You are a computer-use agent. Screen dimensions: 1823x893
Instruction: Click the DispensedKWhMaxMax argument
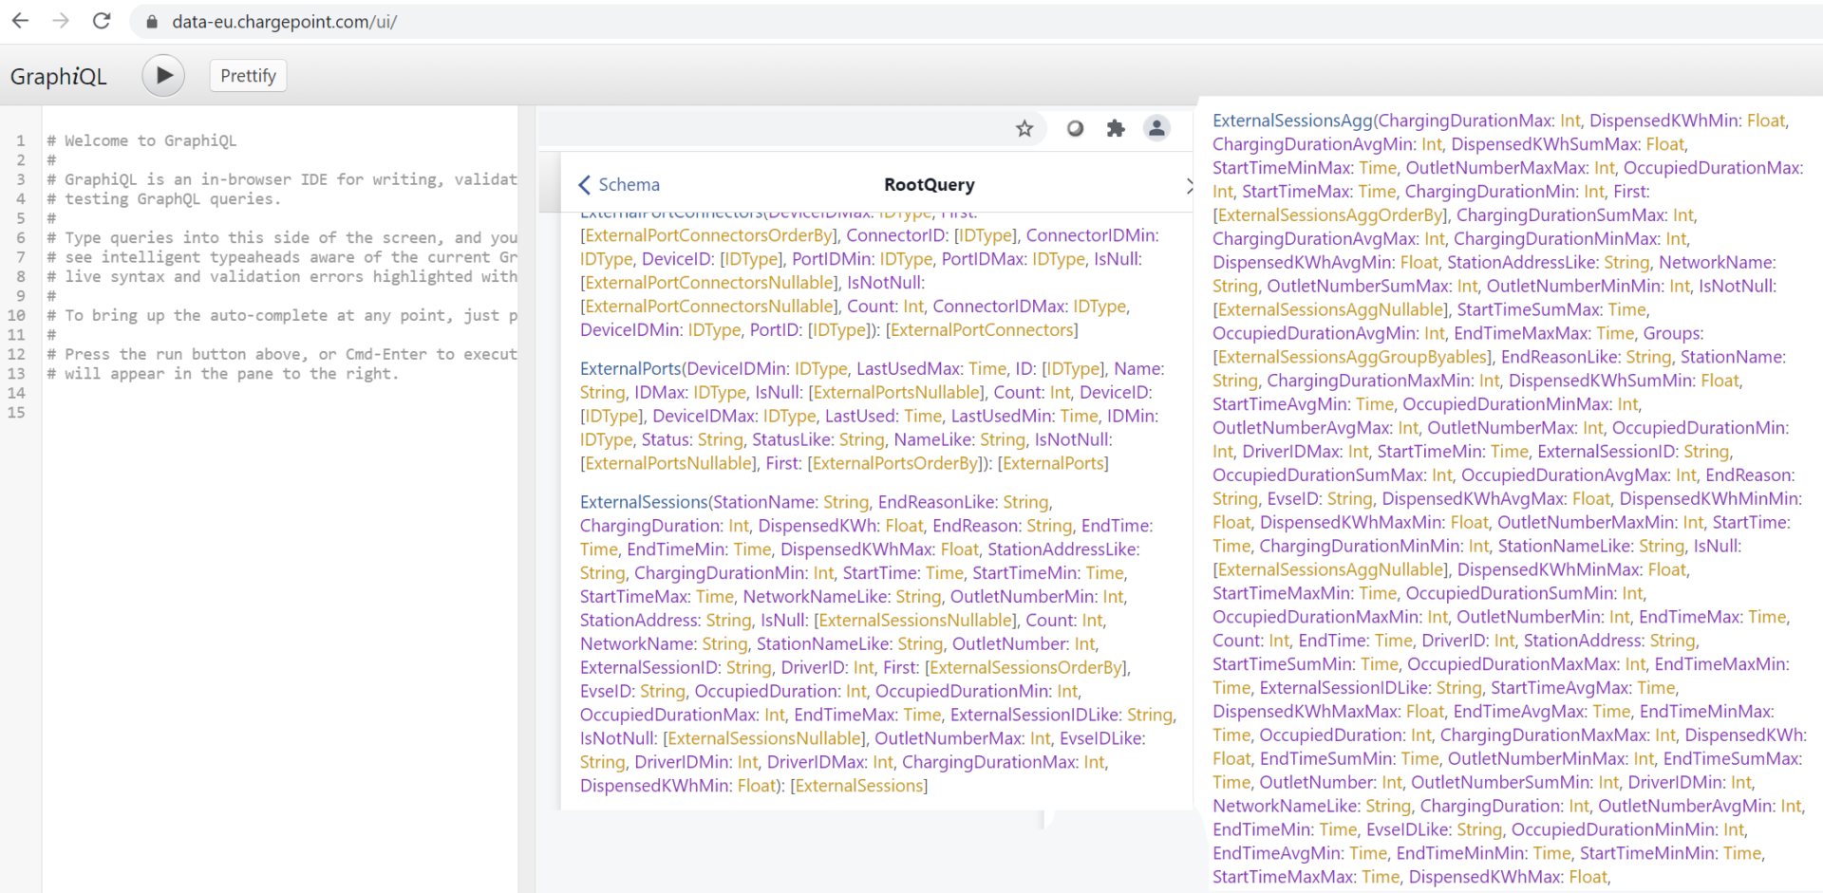pyautogui.click(x=1305, y=711)
